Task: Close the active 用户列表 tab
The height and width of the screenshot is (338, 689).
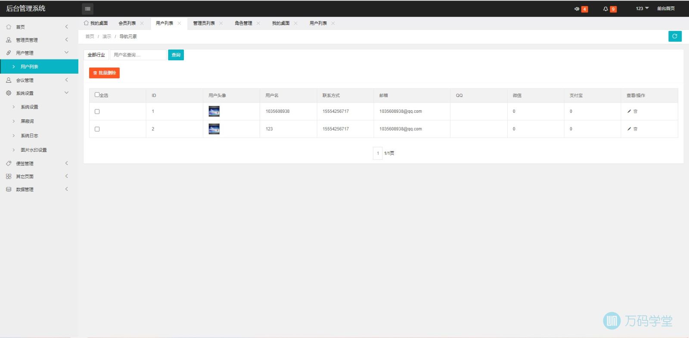Action: [x=179, y=23]
